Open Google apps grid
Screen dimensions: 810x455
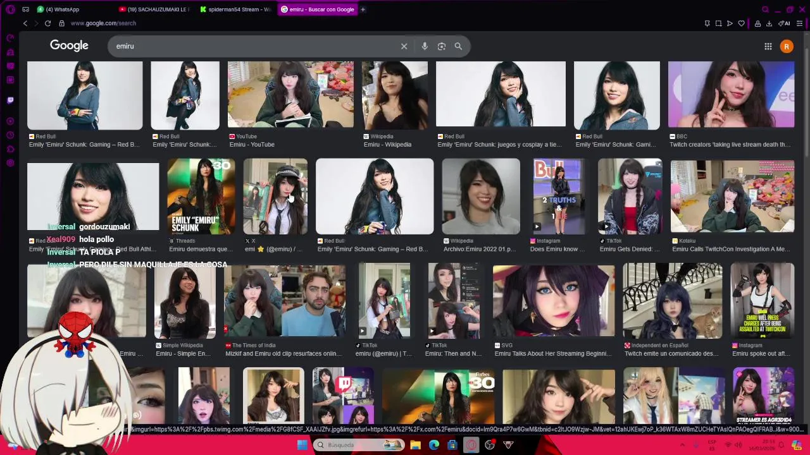[768, 46]
